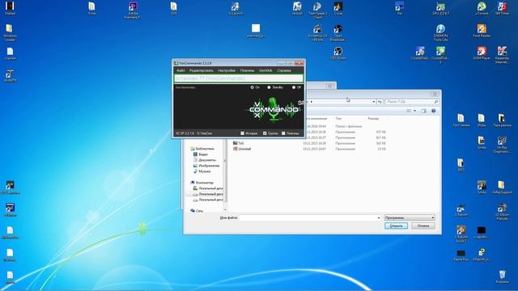Open GOM Player desktop shortcut
The width and height of the screenshot is (518, 291).
point(482,53)
